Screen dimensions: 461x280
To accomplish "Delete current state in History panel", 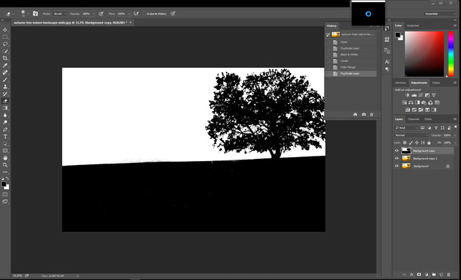I will [x=371, y=114].
